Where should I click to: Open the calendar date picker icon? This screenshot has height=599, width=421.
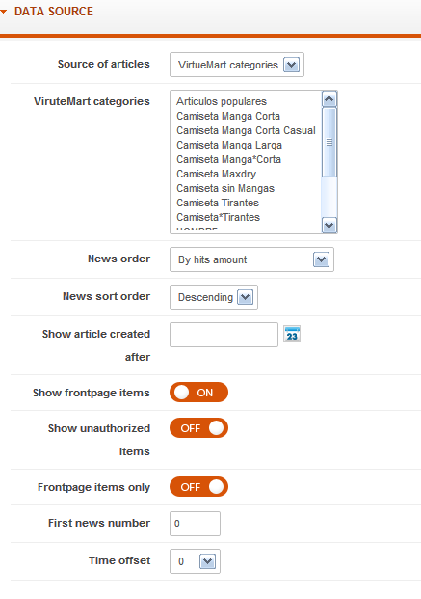pyautogui.click(x=292, y=335)
